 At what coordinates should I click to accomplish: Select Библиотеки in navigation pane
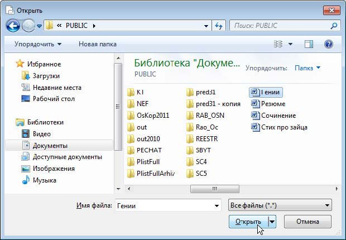click(x=40, y=122)
